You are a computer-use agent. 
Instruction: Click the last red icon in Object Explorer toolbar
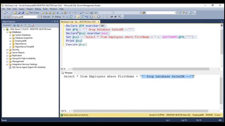[33, 25]
